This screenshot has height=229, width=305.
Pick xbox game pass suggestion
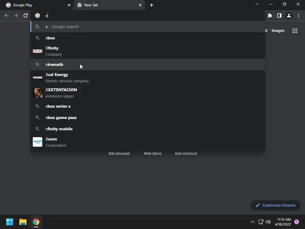(148, 117)
